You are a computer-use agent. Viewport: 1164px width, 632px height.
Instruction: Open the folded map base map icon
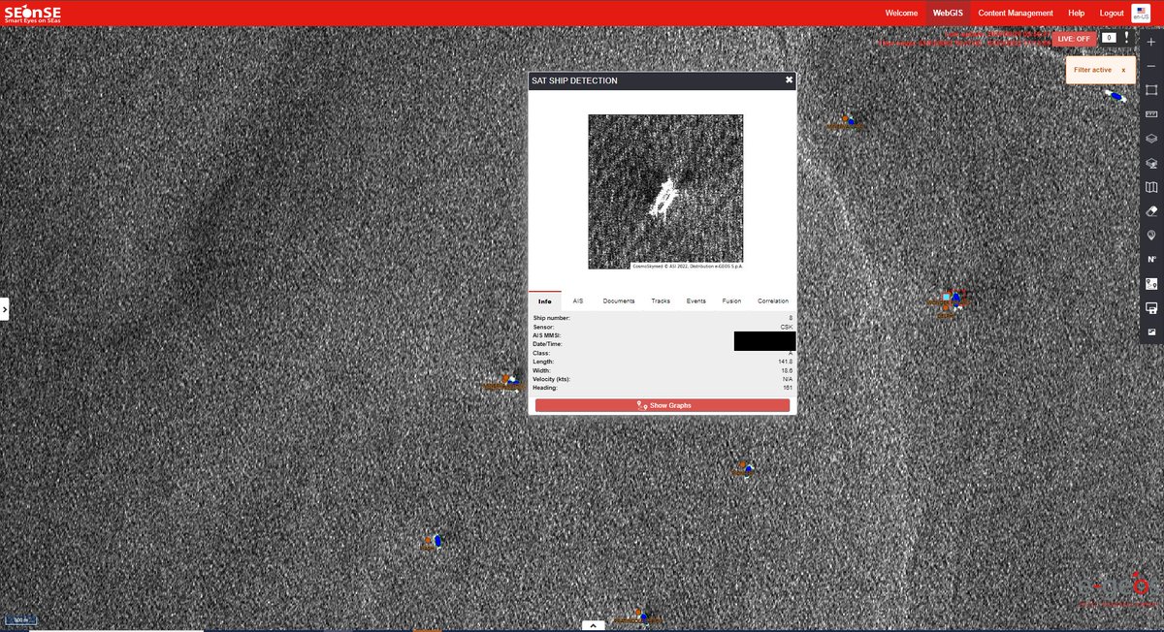point(1151,187)
